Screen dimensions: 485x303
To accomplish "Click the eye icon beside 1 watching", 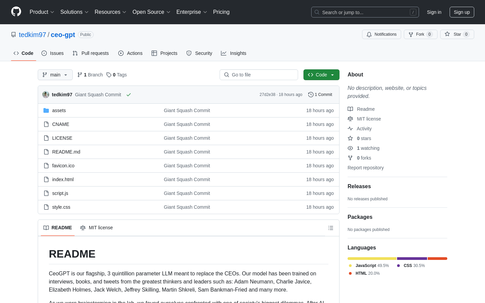I will tap(350, 148).
